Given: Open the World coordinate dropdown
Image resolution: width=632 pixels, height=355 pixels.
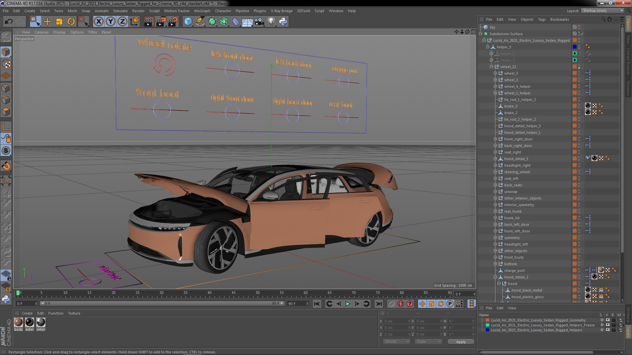Looking at the screenshot, I should tap(397, 342).
